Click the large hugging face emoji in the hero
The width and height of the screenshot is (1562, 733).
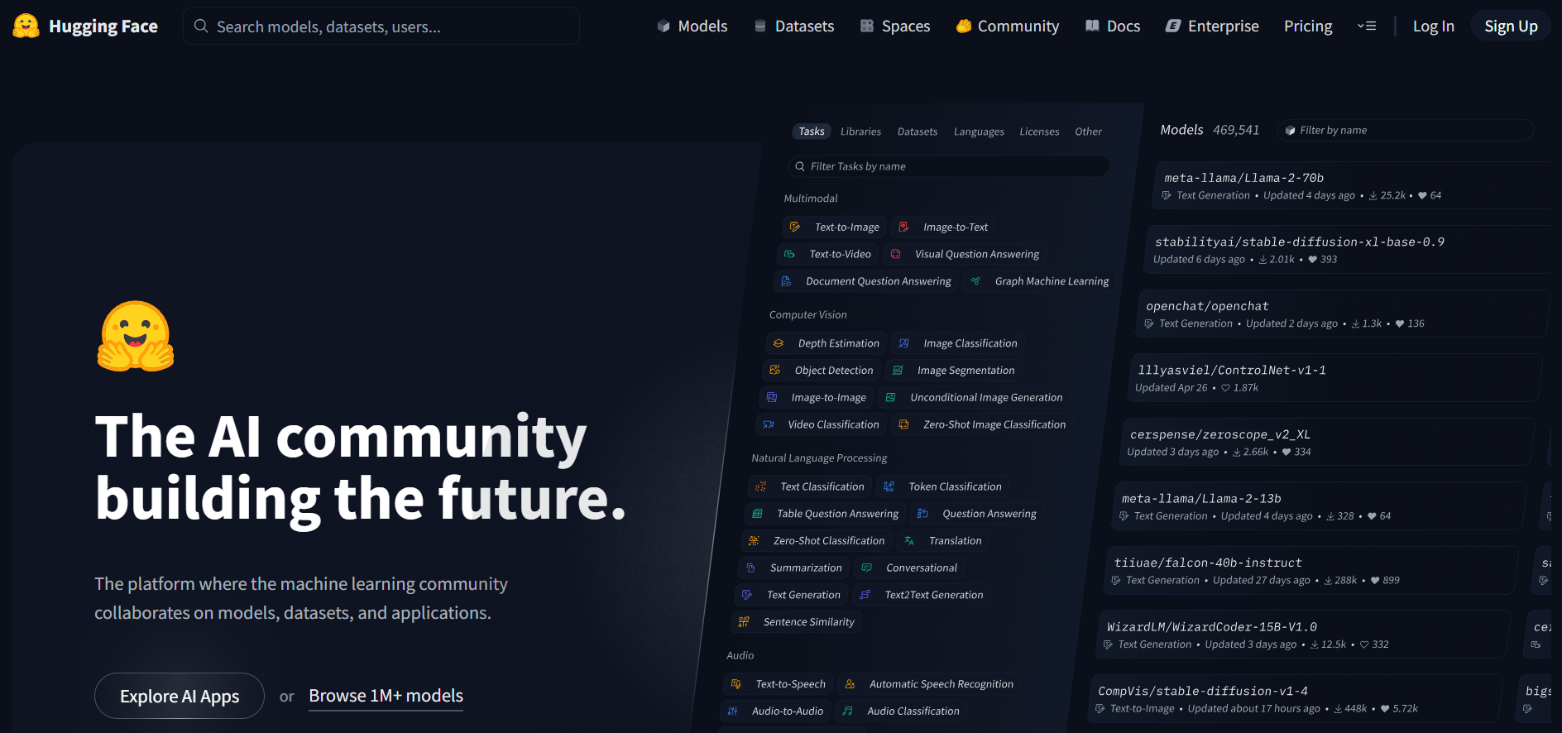[x=136, y=336]
